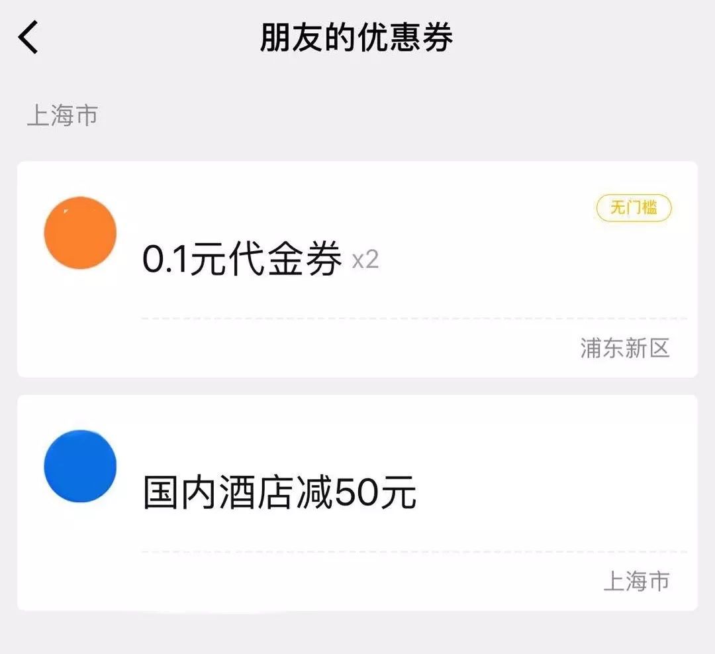Tap empty gray area below hotel coupon card
Image resolution: width=715 pixels, height=654 pixels.
[358, 631]
